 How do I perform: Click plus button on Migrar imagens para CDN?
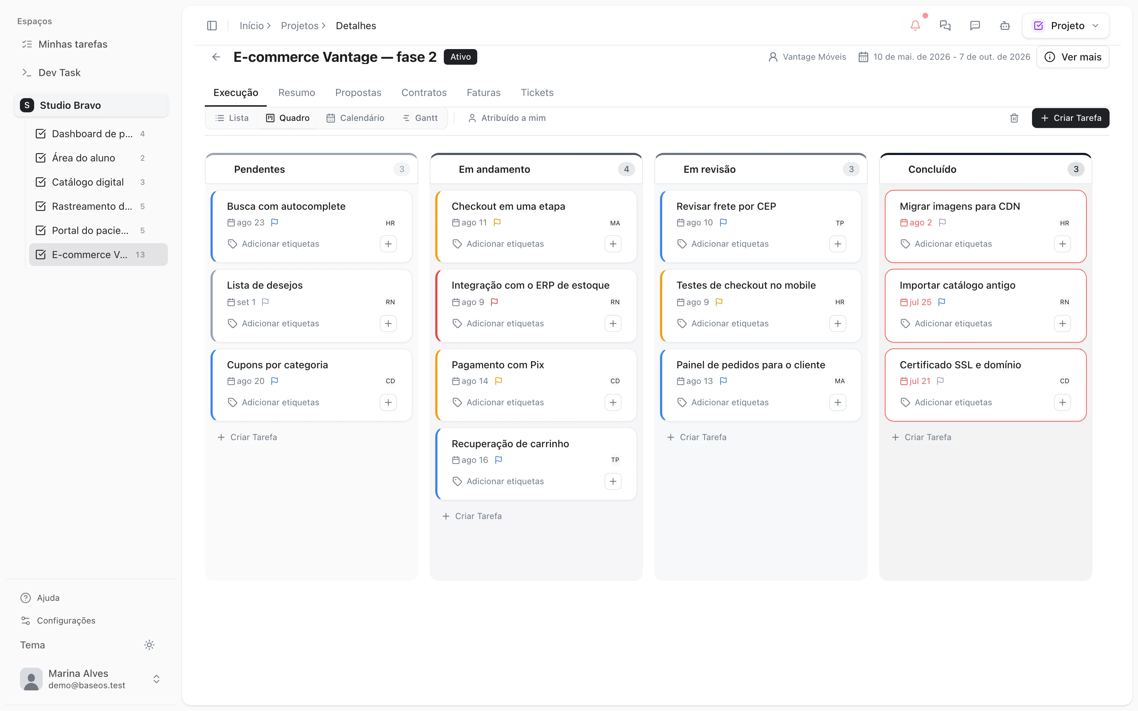click(1062, 244)
